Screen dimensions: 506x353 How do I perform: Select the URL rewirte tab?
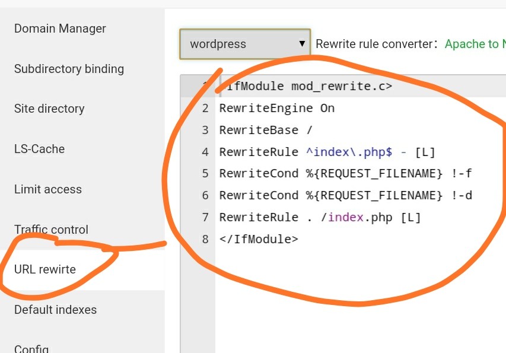(45, 269)
